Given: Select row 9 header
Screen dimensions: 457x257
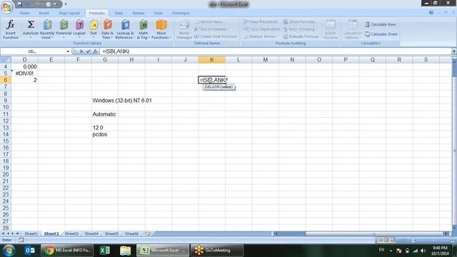Looking at the screenshot, I should click(x=6, y=101).
